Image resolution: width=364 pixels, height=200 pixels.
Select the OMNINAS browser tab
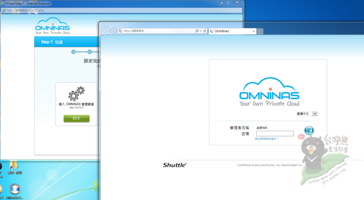(x=232, y=31)
